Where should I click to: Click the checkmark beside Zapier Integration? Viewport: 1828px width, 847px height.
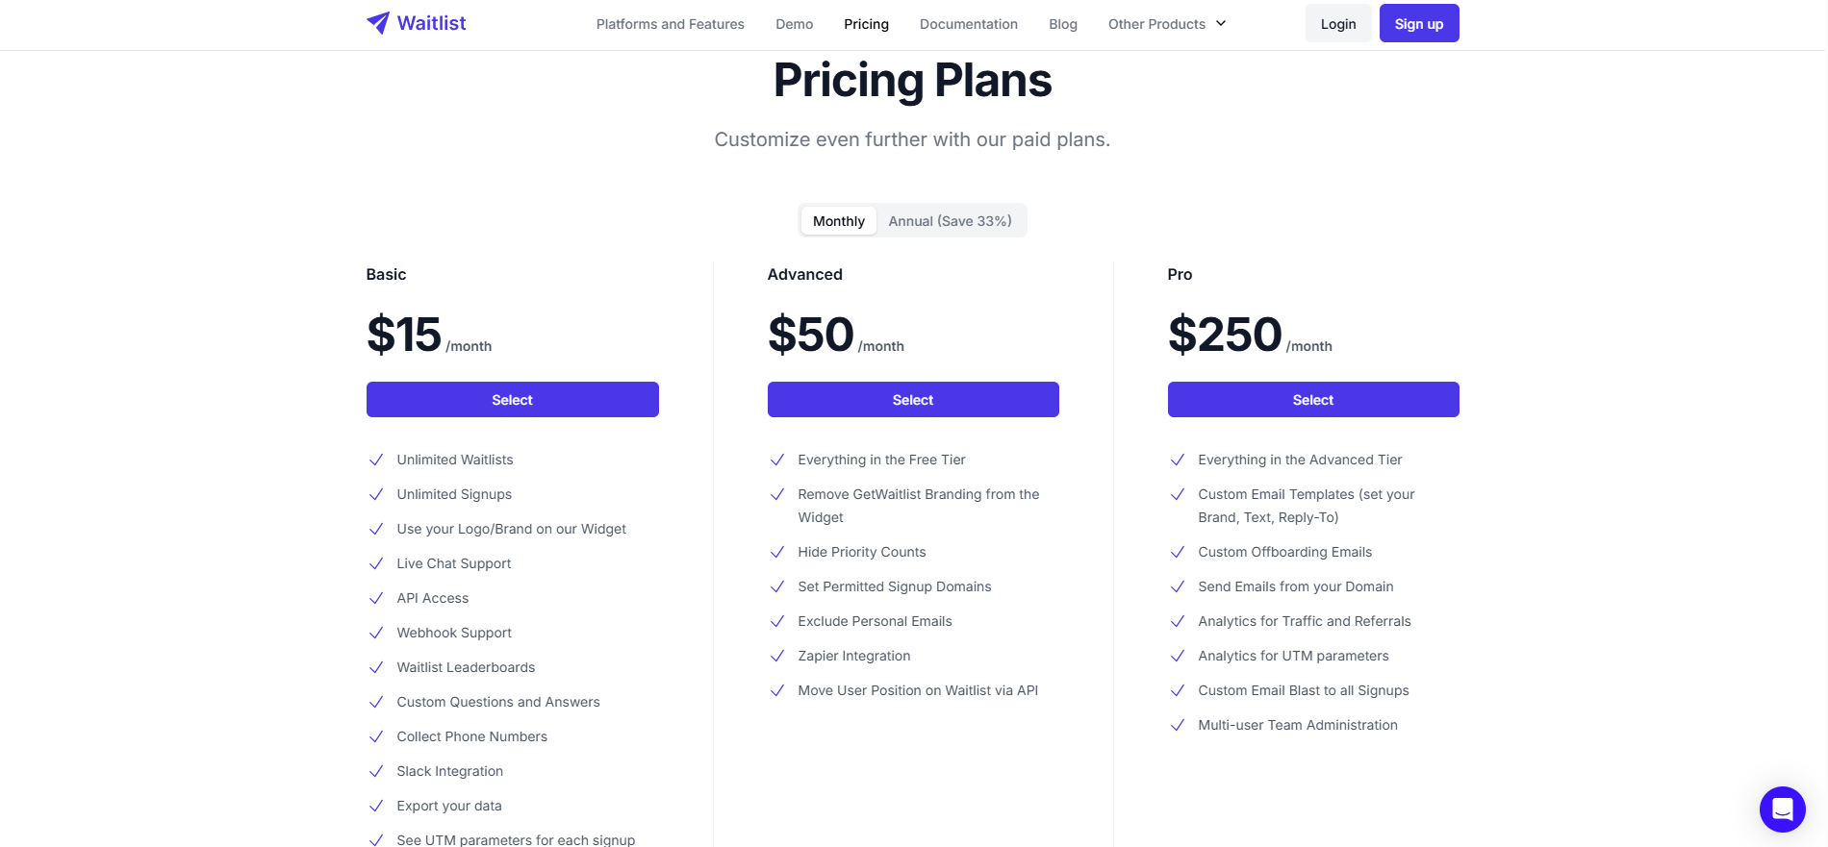777,656
